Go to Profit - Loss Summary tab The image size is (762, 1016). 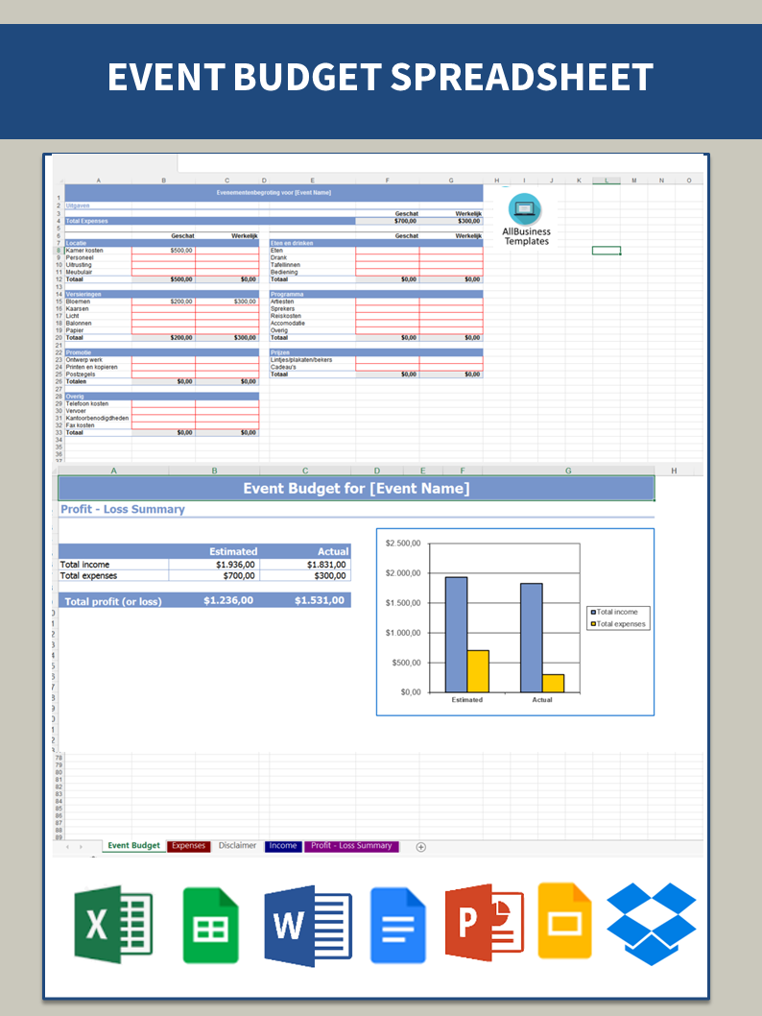351,846
